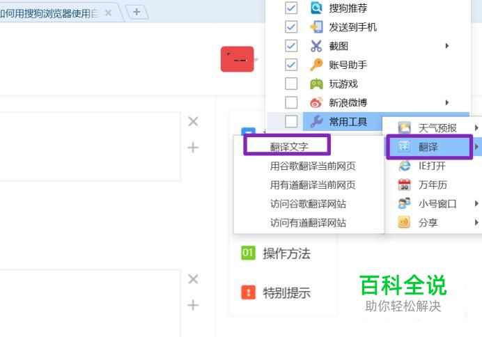The height and width of the screenshot is (337, 482).
Task: Close the 如何用搜狗浏览器使用 tab
Action: click(x=108, y=13)
